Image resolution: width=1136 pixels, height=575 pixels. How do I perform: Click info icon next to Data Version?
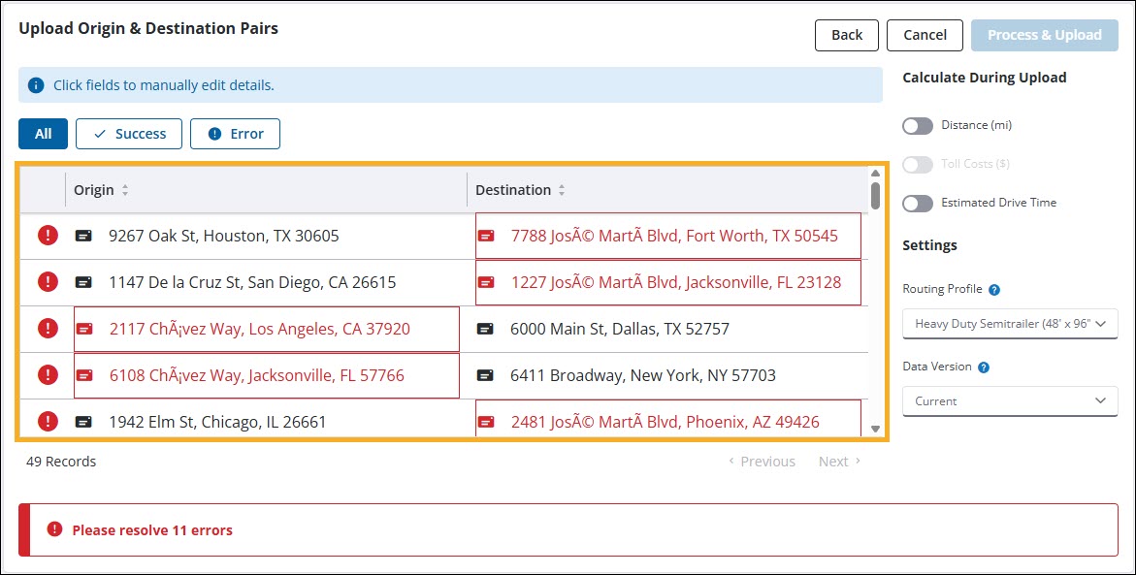tap(984, 367)
